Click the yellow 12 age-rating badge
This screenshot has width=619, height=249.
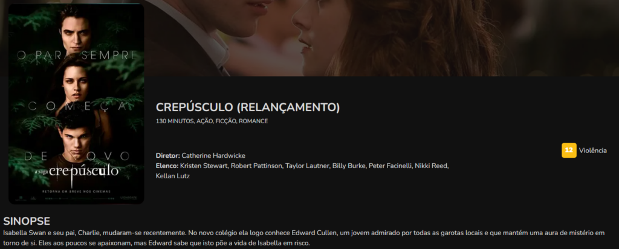[569, 150]
